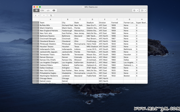Select the "New York Jets" cell
This screenshot has height=112, width=180.
tap(50, 33)
